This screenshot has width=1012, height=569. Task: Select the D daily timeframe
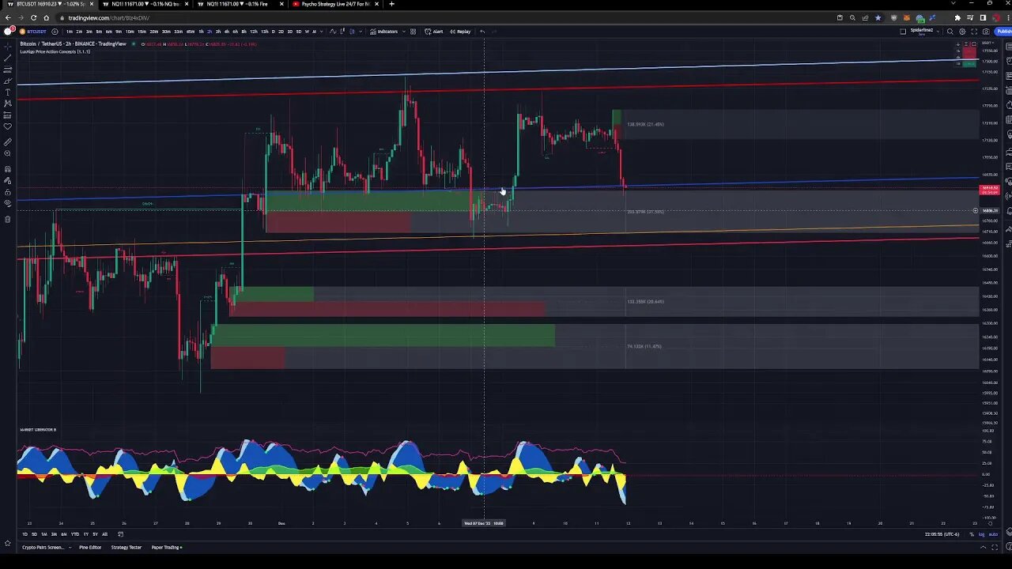tap(273, 32)
